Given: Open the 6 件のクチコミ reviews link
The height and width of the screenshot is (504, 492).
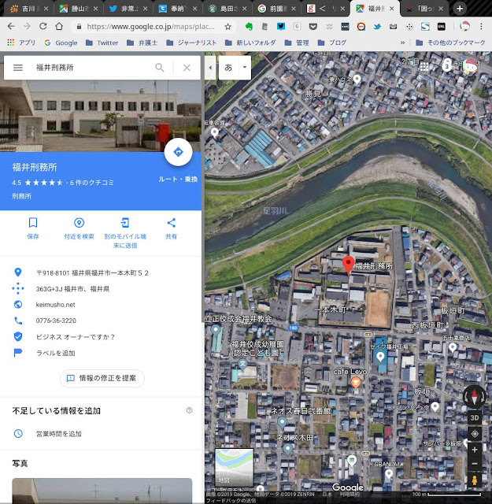Looking at the screenshot, I should [92, 183].
